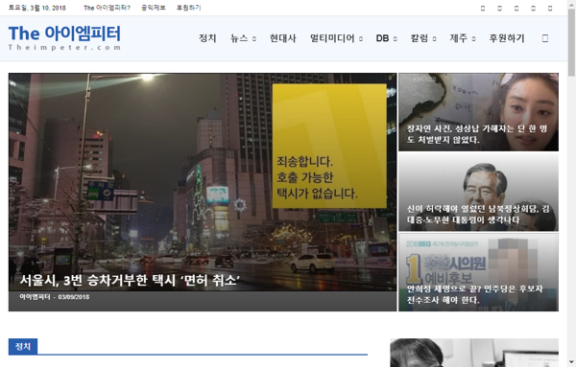This screenshot has width=576, height=367.
Task: Open 후원하기 in the main navigation bar
Action: coord(507,38)
